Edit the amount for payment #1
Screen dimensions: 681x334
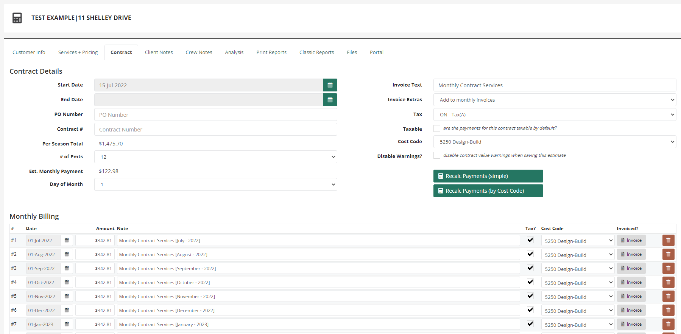95,240
